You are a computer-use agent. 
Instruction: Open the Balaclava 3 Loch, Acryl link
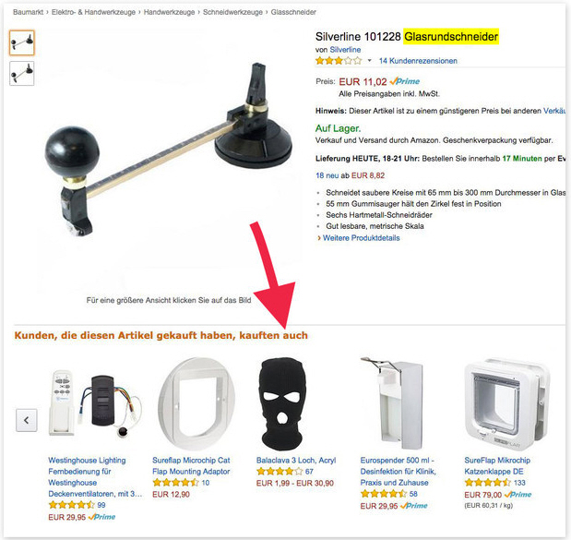[296, 461]
